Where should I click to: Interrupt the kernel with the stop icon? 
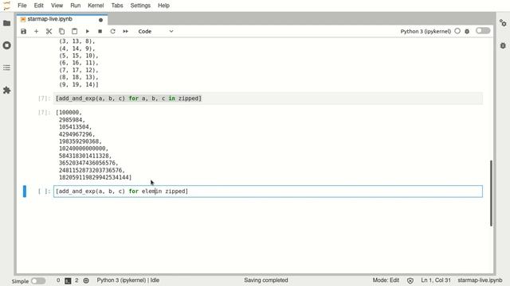click(x=100, y=32)
